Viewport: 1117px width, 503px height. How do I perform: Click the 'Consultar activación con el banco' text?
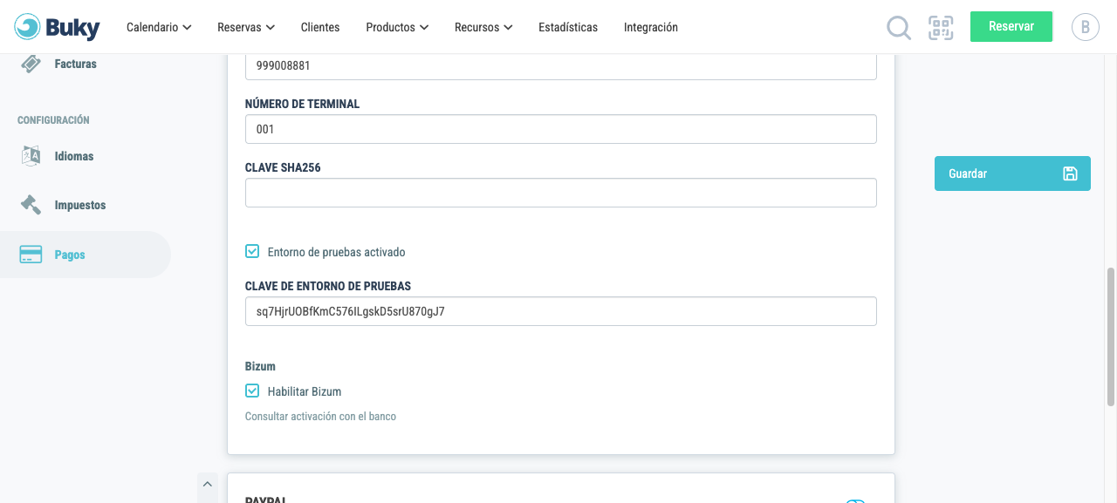pyautogui.click(x=320, y=417)
